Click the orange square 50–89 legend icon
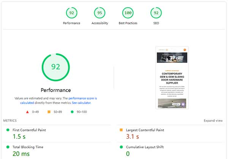This screenshot has width=228, height=159. pyautogui.click(x=49, y=112)
